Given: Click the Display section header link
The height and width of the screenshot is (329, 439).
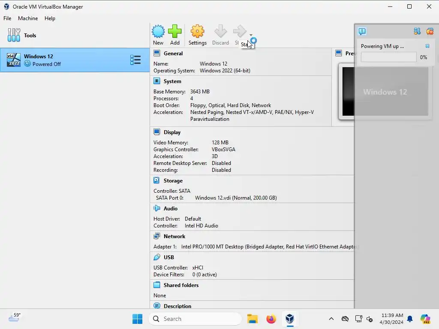Looking at the screenshot, I should [172, 132].
